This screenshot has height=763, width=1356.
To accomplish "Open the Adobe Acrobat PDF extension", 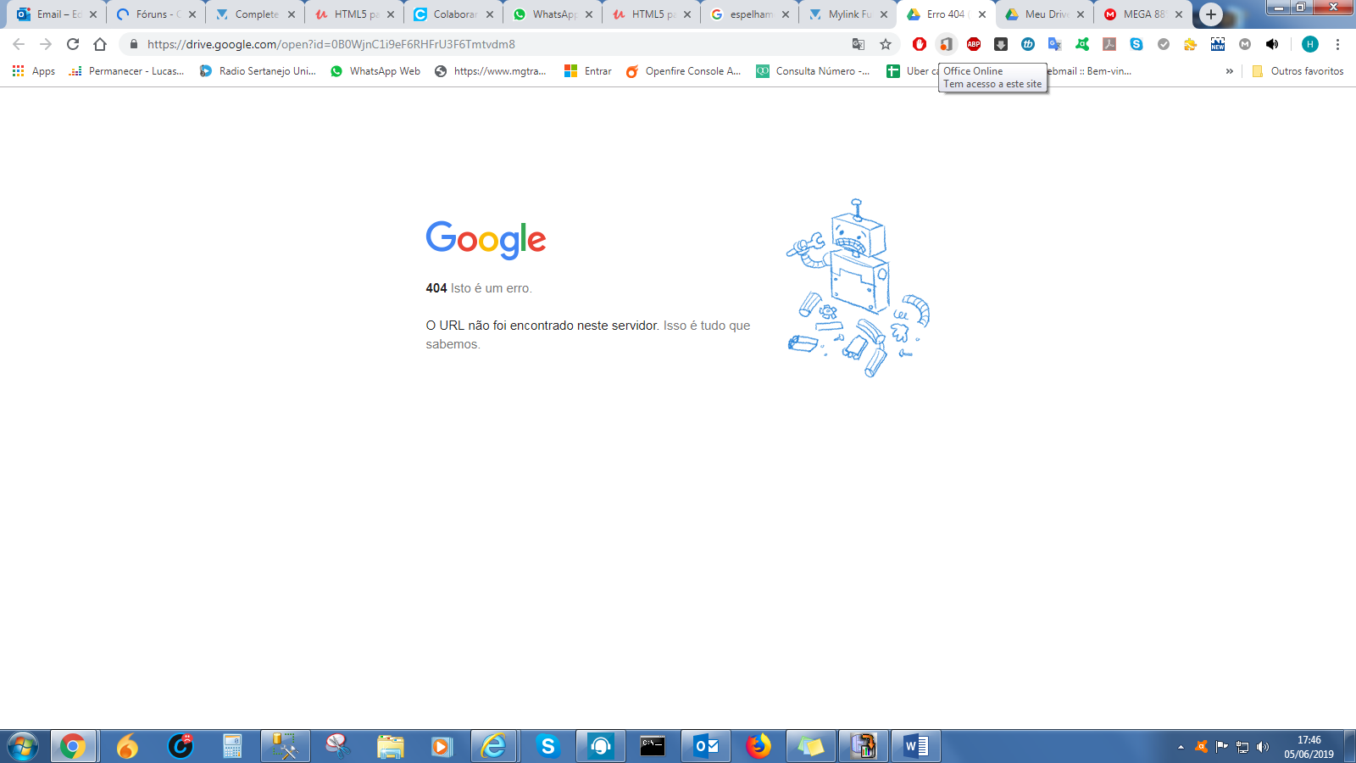I will pos(1109,44).
